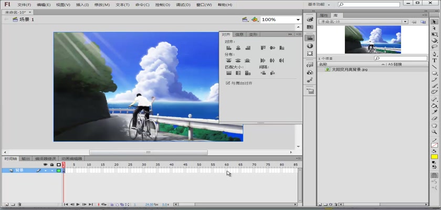Open timeline panel options menu
Viewport: 441px width, 210px height.
click(x=299, y=159)
